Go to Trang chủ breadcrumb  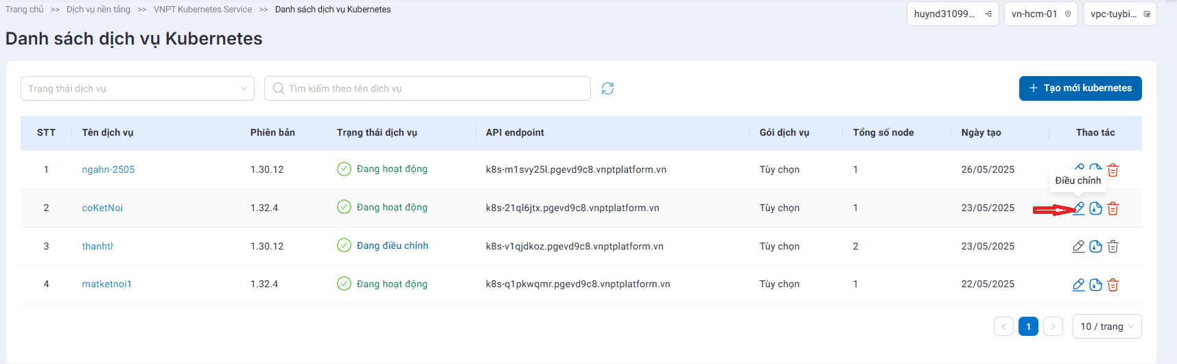coord(24,10)
